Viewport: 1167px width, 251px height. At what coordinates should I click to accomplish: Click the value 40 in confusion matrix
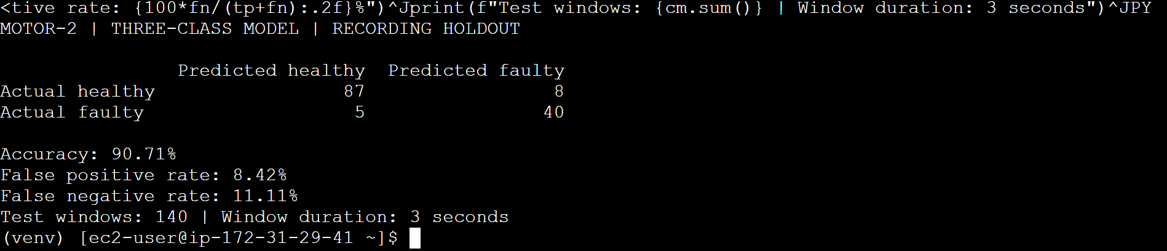[553, 112]
